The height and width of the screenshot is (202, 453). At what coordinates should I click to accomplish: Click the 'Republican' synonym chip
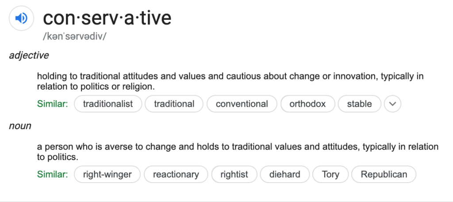coord(384,174)
